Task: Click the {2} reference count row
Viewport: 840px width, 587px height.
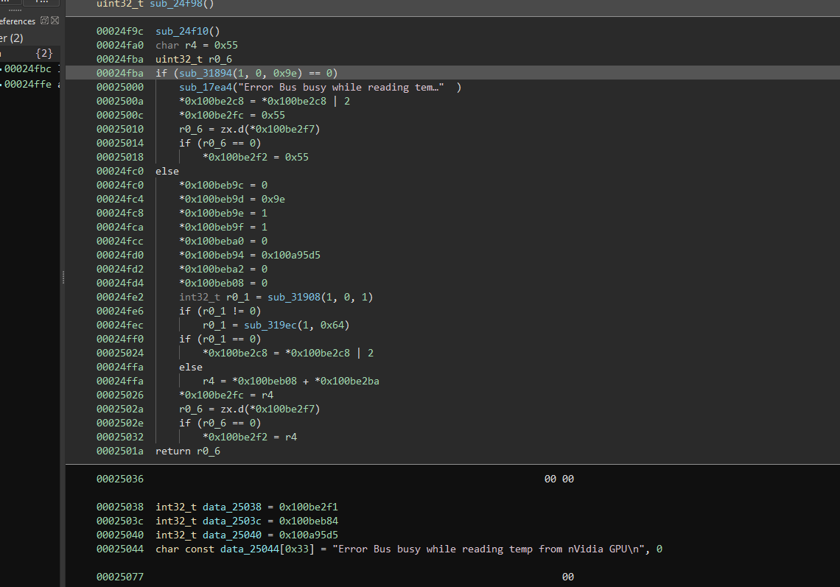Action: pos(30,53)
